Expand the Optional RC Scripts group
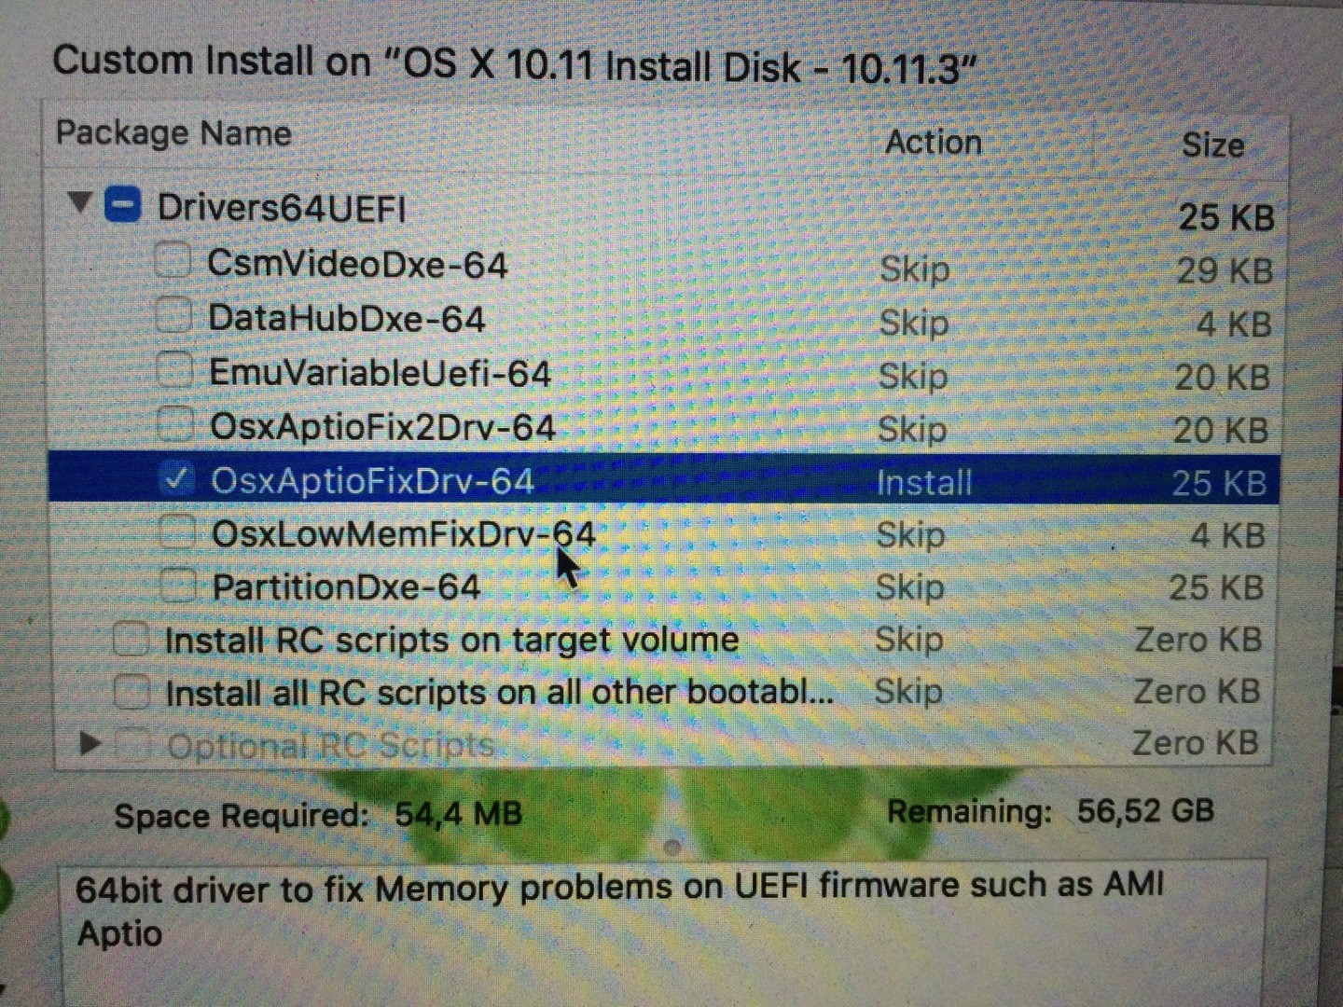This screenshot has width=1343, height=1007. 90,744
